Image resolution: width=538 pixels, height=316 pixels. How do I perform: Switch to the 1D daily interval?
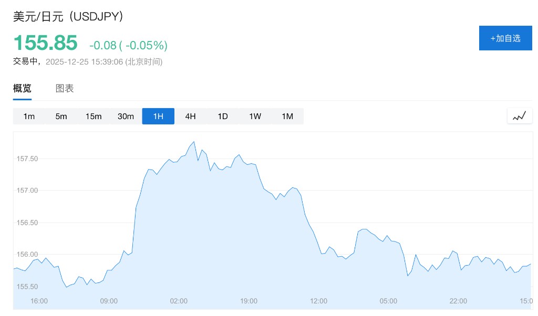coord(223,116)
